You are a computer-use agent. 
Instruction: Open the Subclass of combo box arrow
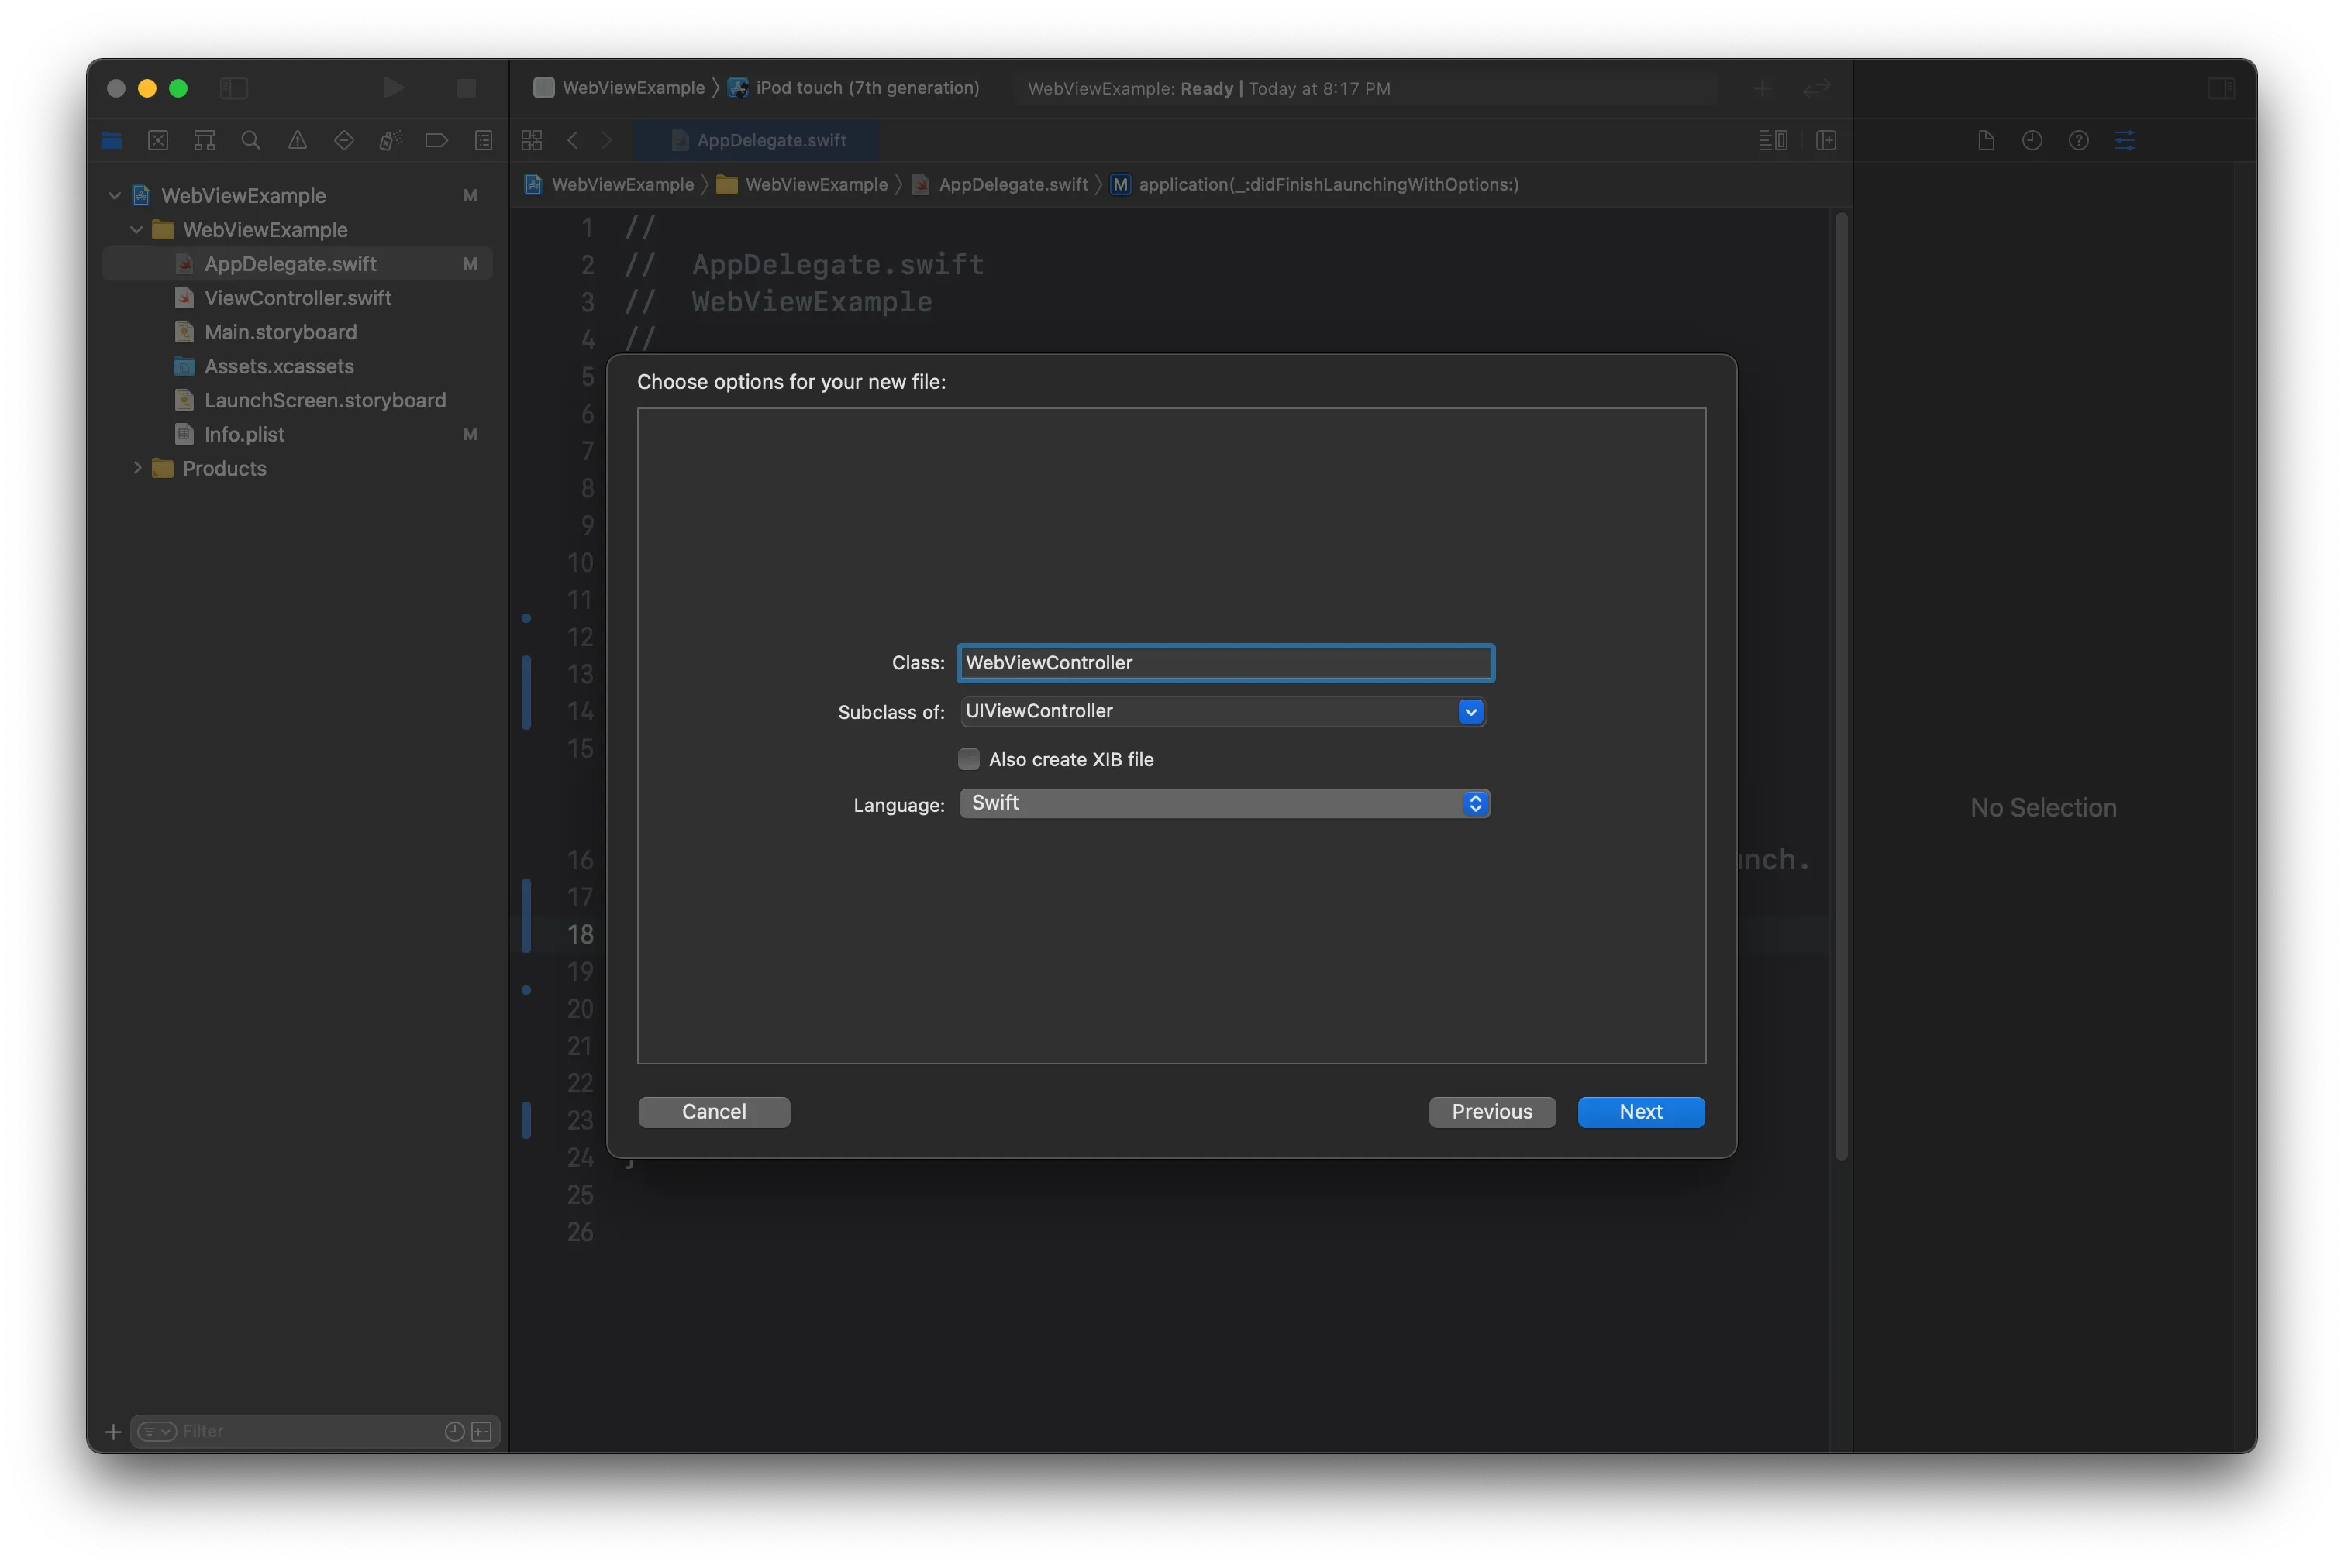1470,712
